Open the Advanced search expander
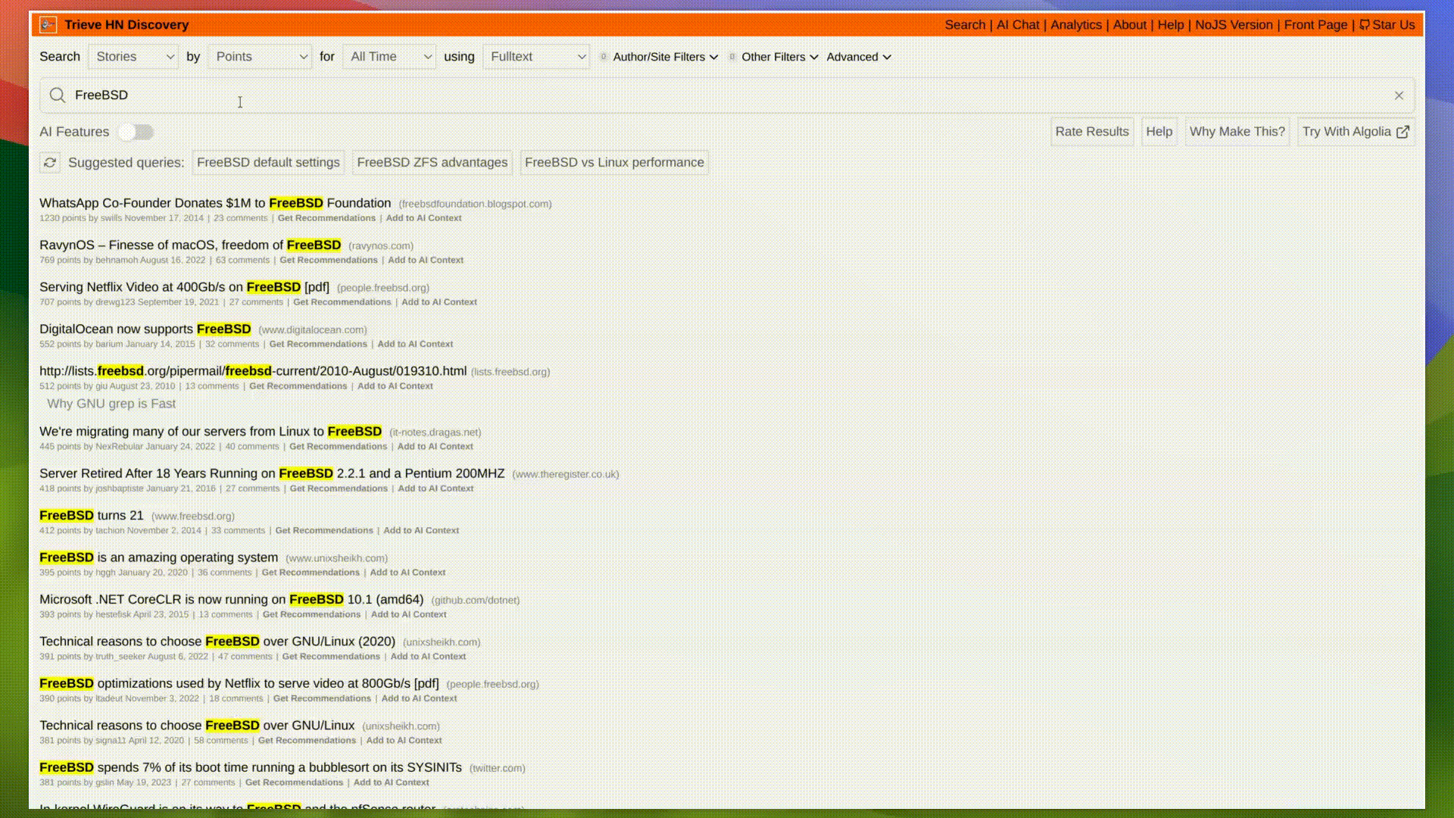This screenshot has height=818, width=1454. coord(858,57)
